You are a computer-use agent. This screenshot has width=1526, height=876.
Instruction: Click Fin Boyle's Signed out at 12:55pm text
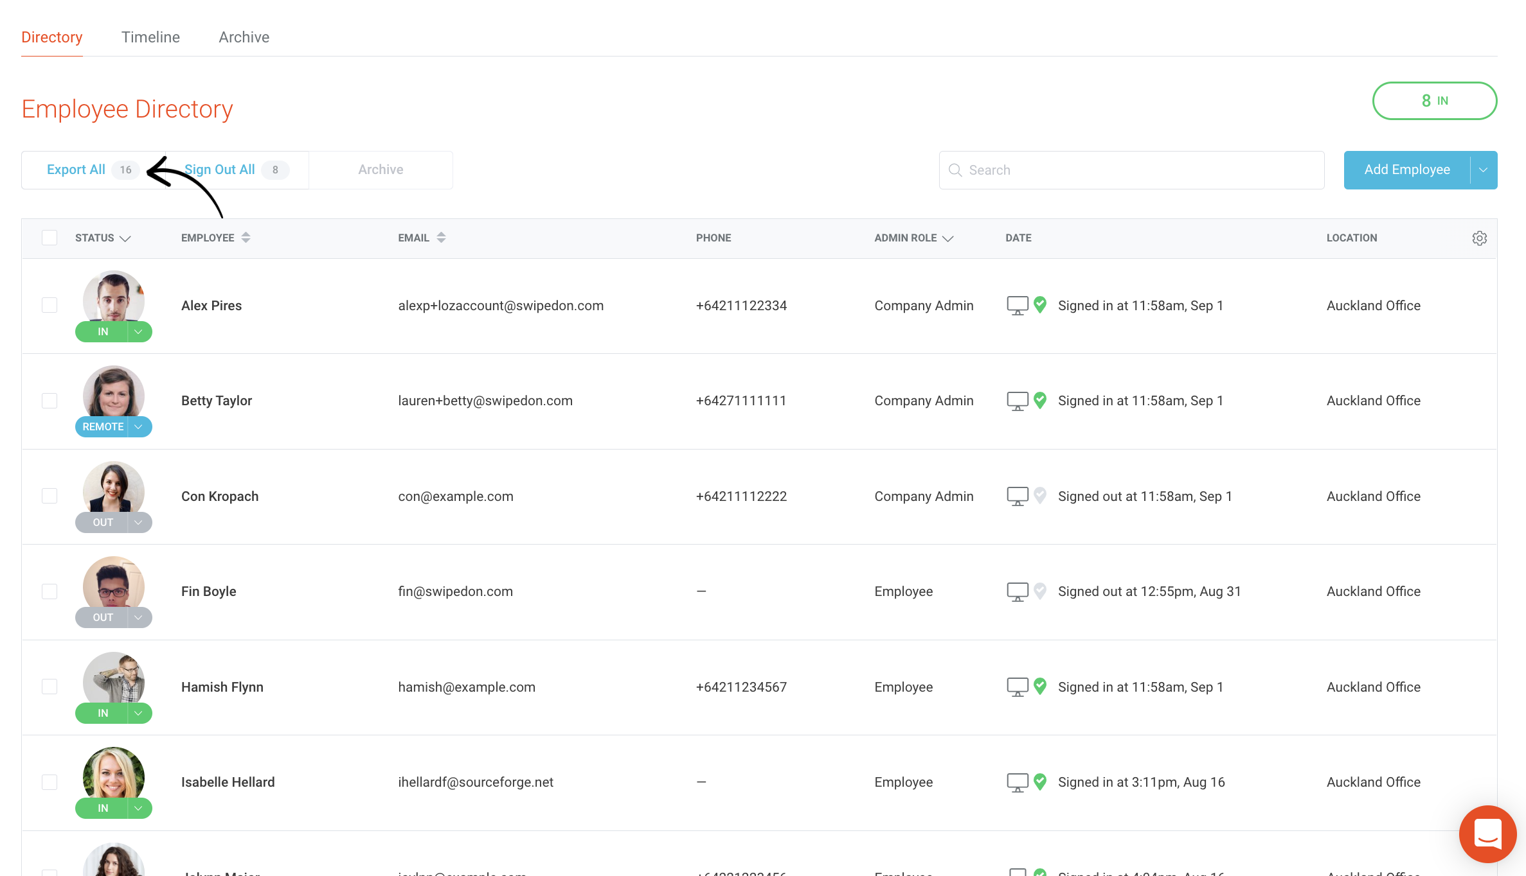1149,591
